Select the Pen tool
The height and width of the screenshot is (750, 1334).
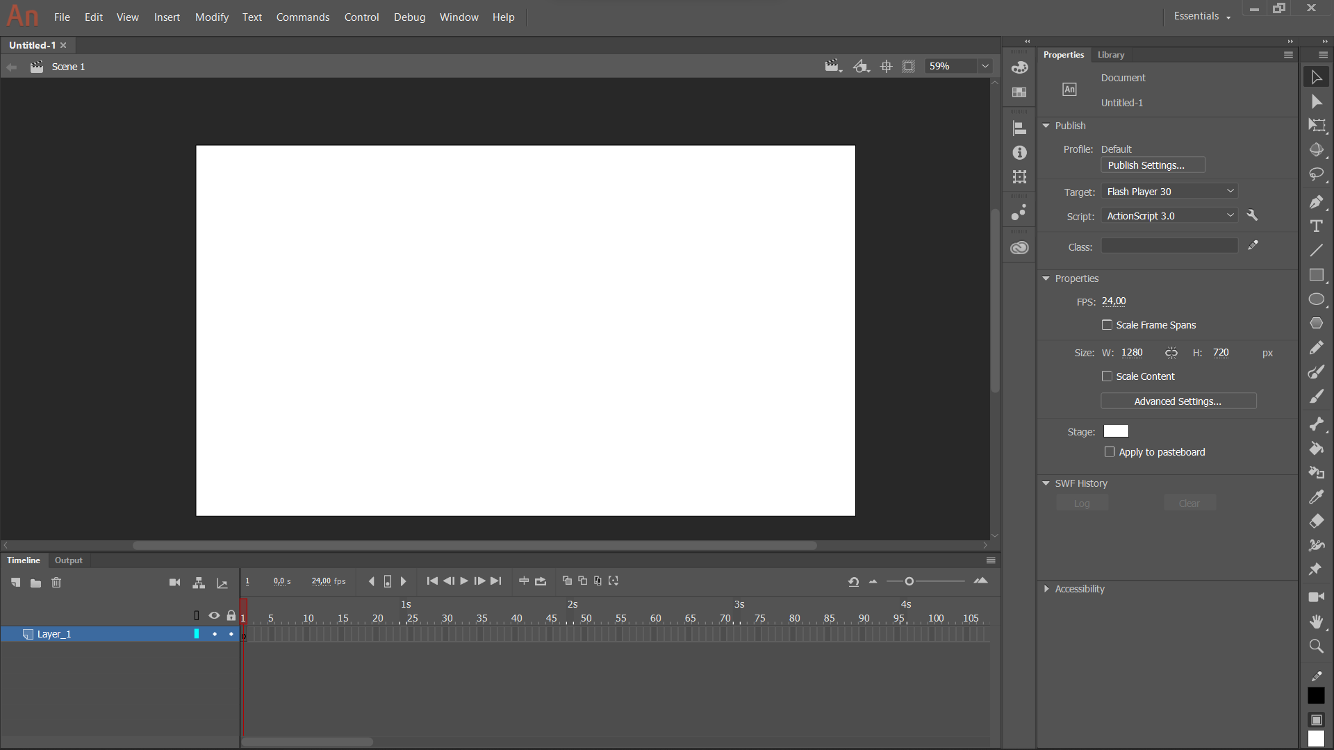1316,202
